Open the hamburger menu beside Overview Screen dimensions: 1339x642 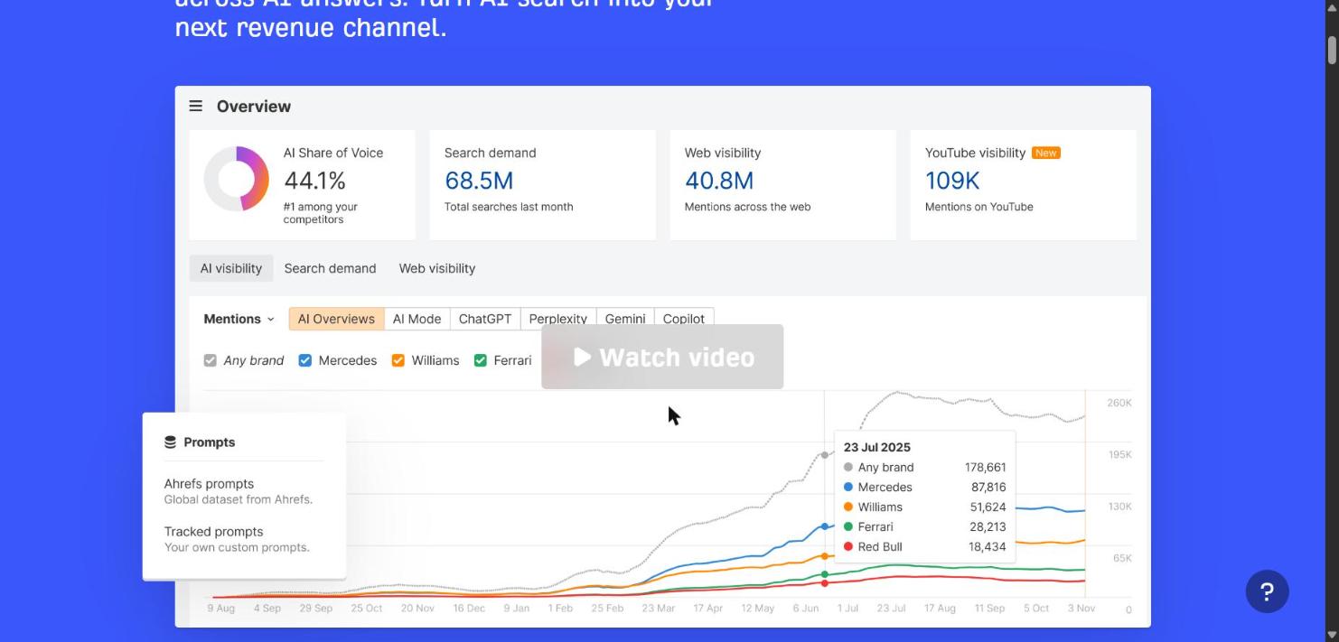(195, 106)
